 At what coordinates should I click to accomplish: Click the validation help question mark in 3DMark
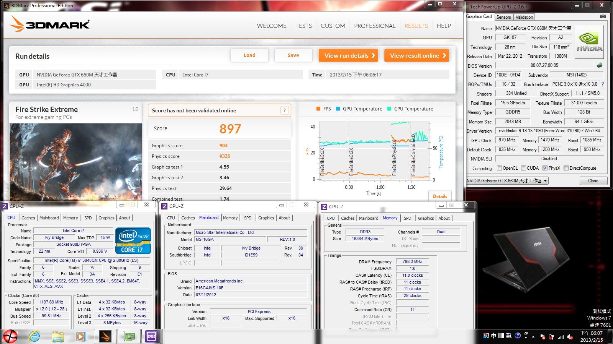pyautogui.click(x=284, y=110)
